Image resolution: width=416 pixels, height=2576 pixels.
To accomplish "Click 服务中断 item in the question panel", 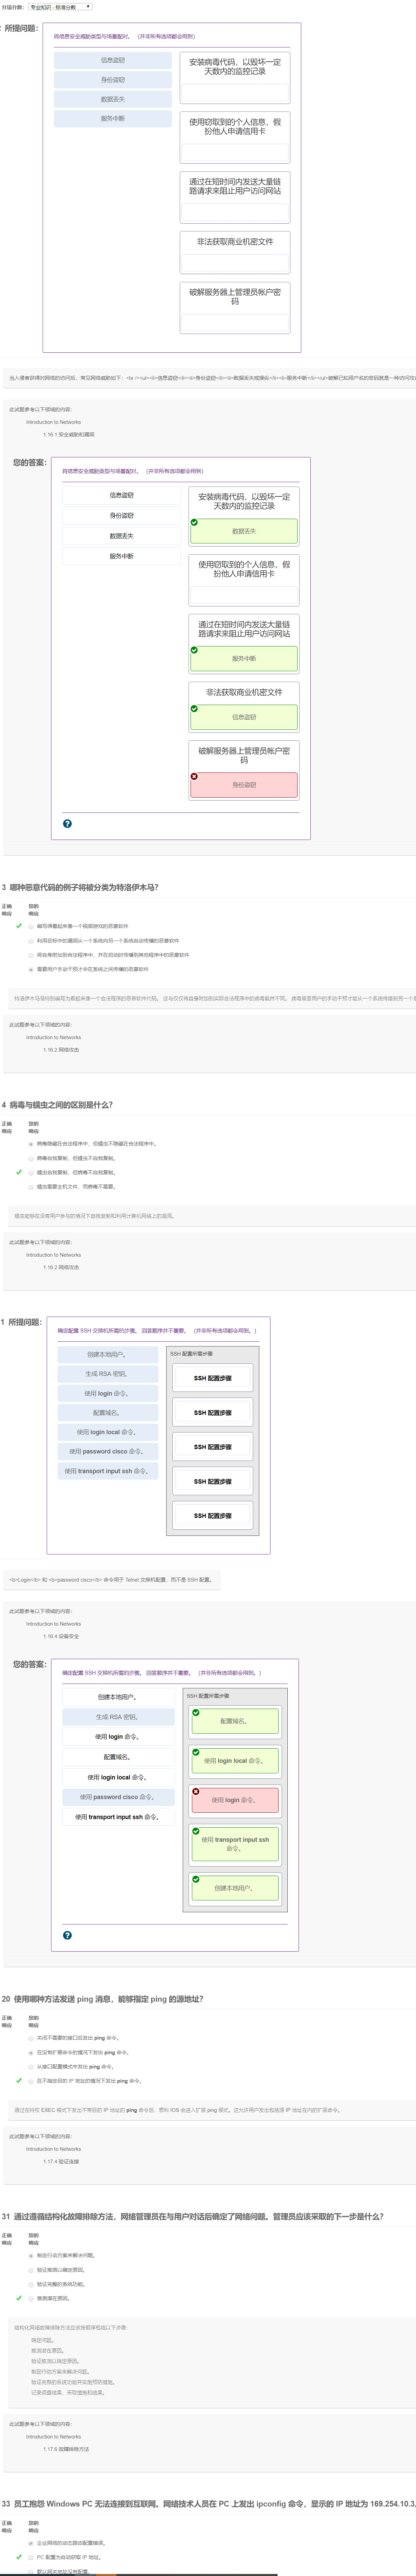I will click(x=113, y=118).
